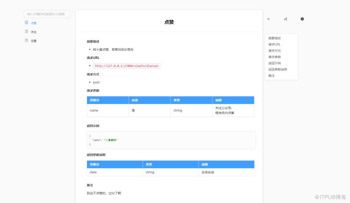Click the 'string' type cell in data row
This screenshot has width=350, height=203.
tap(171, 172)
